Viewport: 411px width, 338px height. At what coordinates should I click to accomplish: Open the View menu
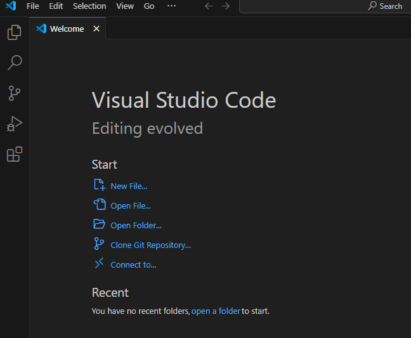(x=125, y=6)
